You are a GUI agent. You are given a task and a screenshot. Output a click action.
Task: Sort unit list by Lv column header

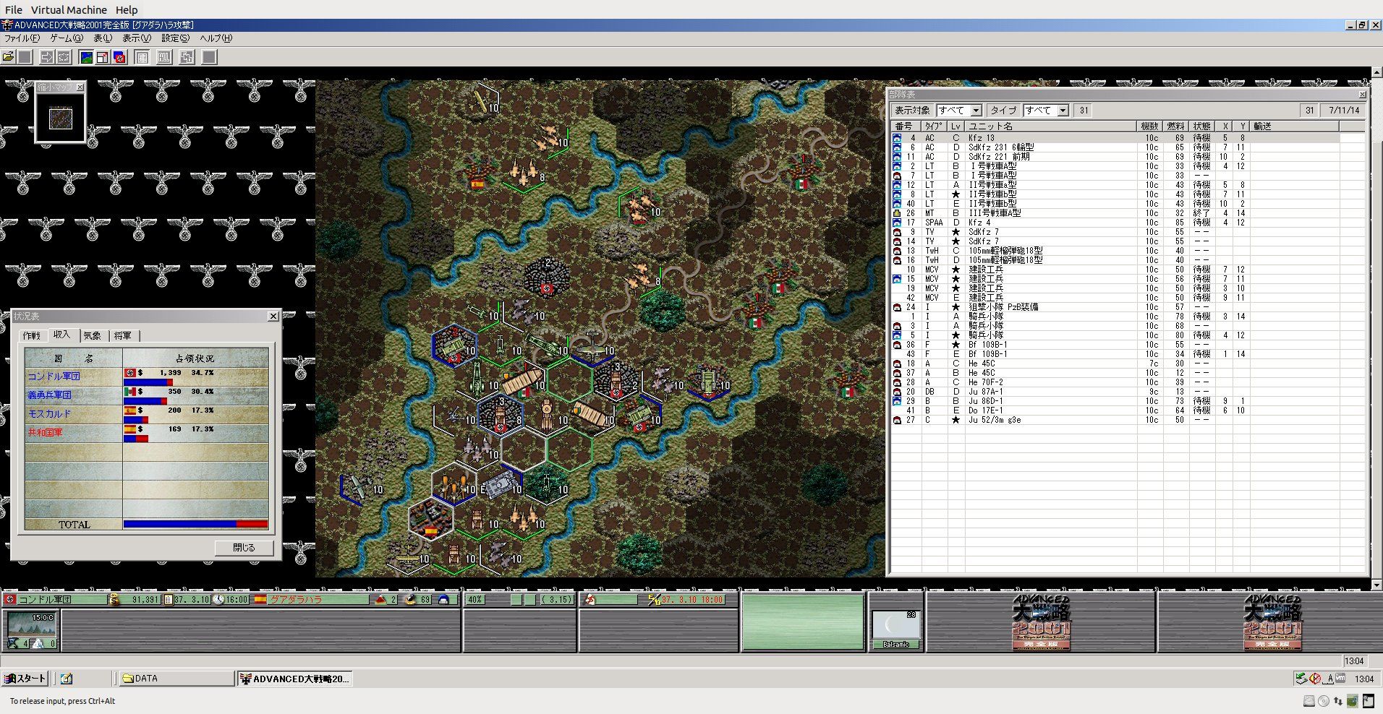coord(956,126)
